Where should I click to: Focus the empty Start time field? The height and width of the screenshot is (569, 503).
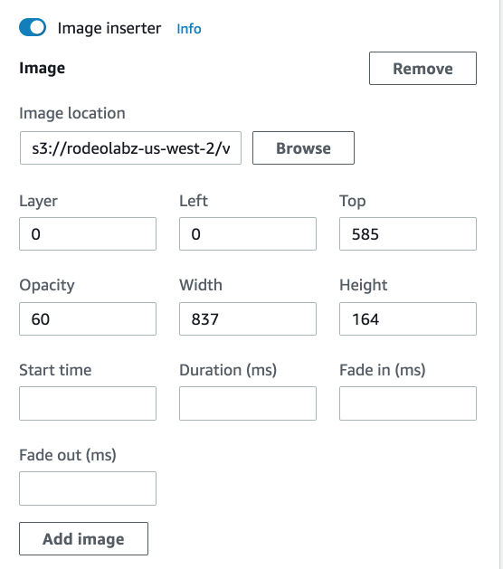(x=88, y=403)
